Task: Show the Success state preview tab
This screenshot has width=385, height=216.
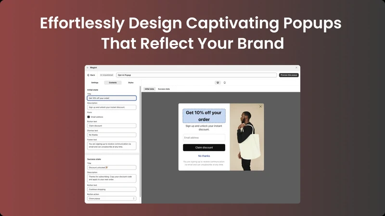Action: [164, 89]
